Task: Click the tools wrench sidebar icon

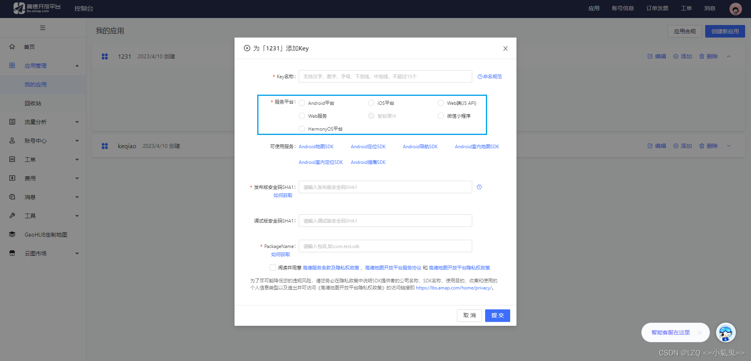Action: [12, 216]
